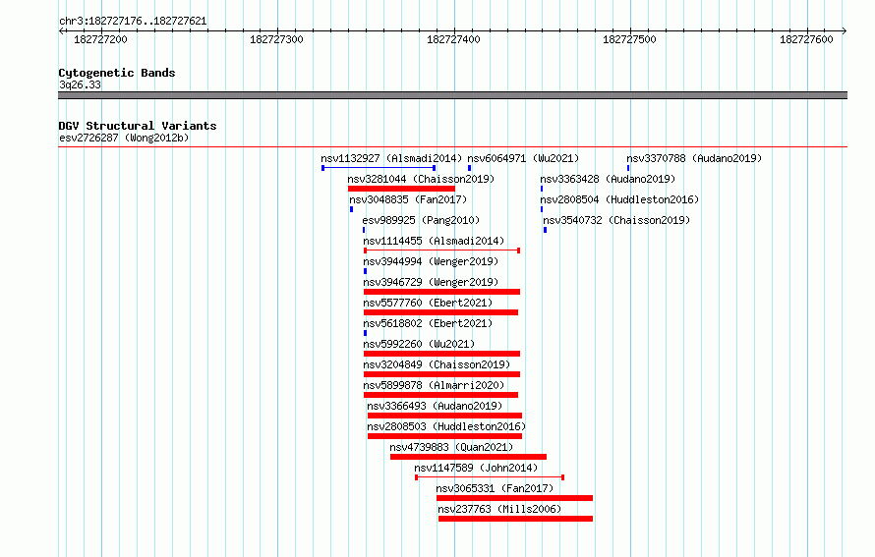Open nsv3944994 (Wenger2019) label
Viewport: 875px width, 557px height.
431,261
